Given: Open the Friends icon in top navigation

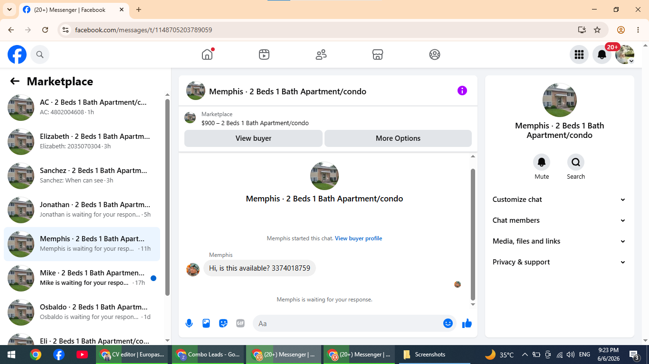Looking at the screenshot, I should [321, 55].
